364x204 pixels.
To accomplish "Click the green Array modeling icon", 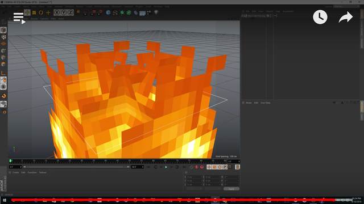I will [x=129, y=12].
